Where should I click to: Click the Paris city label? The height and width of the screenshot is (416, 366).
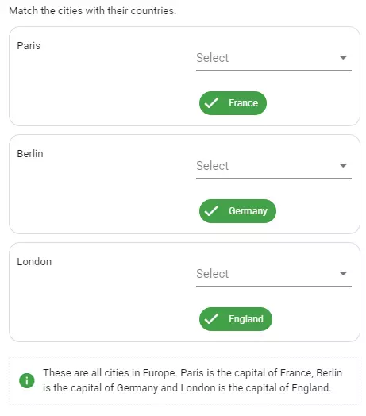(29, 45)
